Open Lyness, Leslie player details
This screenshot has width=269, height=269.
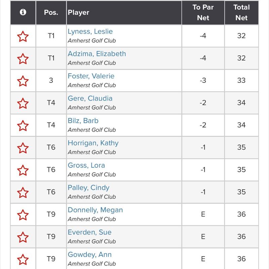(90, 32)
